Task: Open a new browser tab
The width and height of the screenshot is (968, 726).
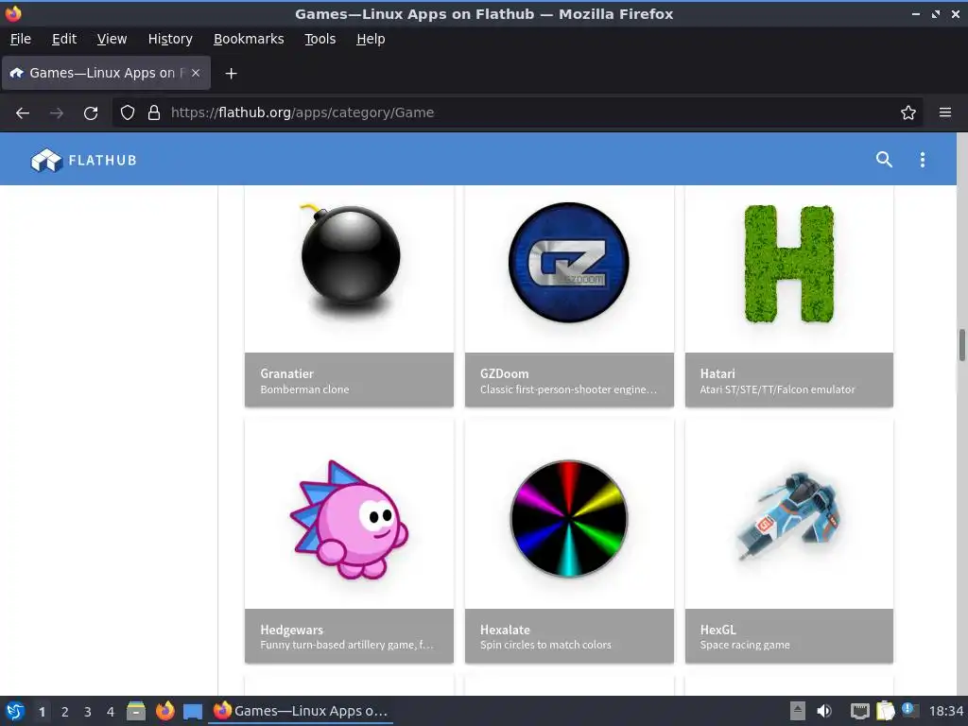Action: (x=231, y=74)
